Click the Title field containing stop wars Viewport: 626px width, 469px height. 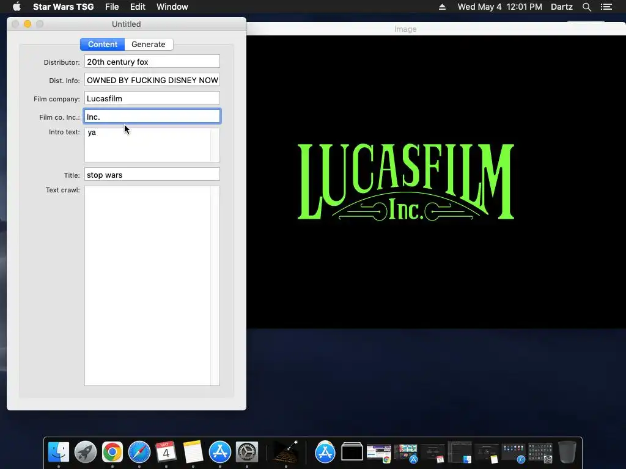click(152, 175)
